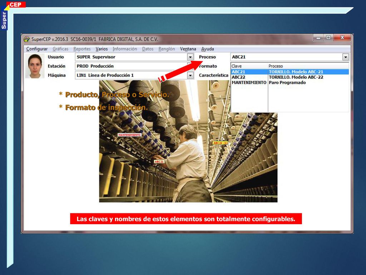Close the SuperCEP window
366x275 pixels.
pyautogui.click(x=342, y=38)
